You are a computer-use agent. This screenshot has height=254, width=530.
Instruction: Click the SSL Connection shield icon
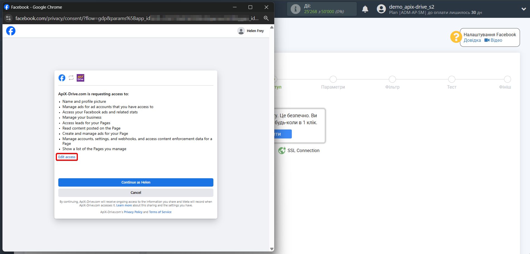(x=282, y=150)
